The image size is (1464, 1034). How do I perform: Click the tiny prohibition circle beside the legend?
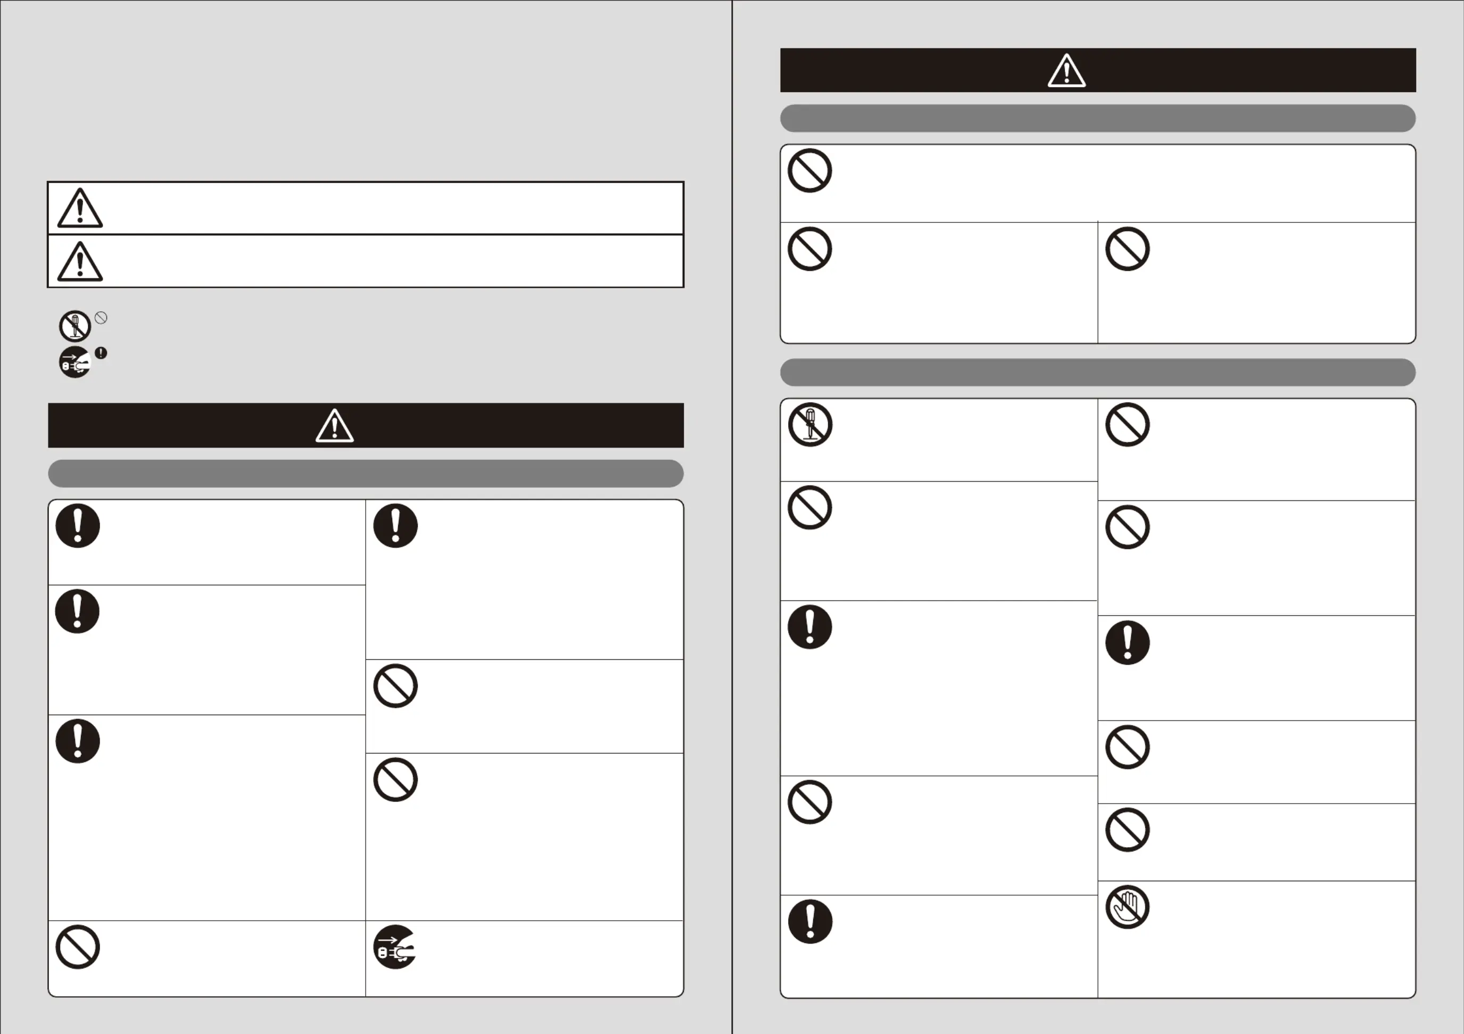pos(101,318)
